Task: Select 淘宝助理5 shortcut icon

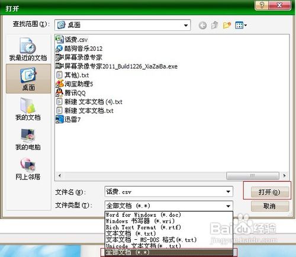Action: [x=59, y=83]
